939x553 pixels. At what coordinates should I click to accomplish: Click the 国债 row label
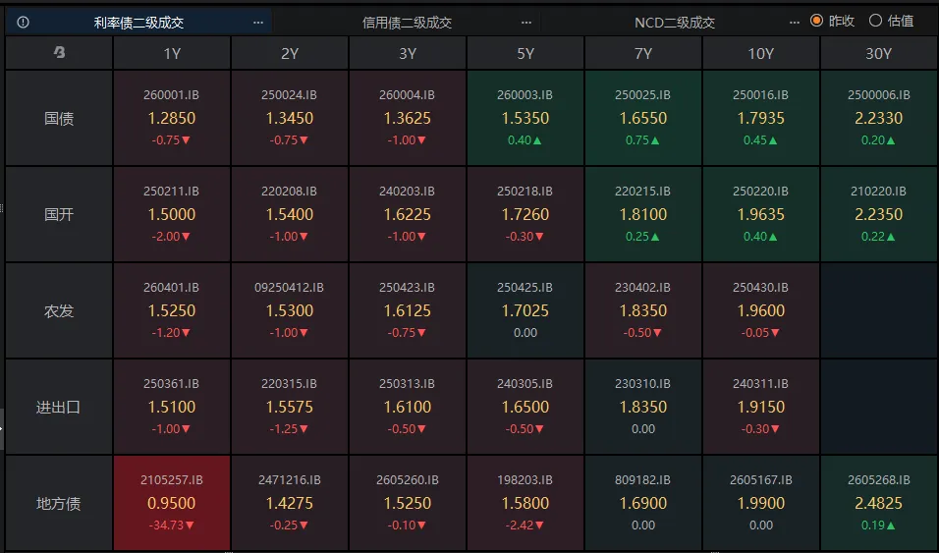point(59,118)
